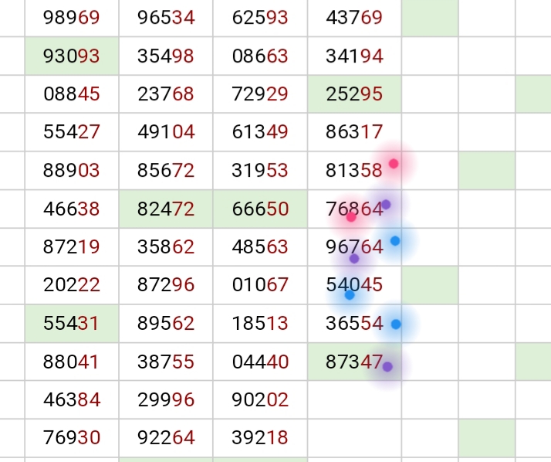Click the pink dot beside 81358
Screen dimensions: 551x462
coord(394,164)
